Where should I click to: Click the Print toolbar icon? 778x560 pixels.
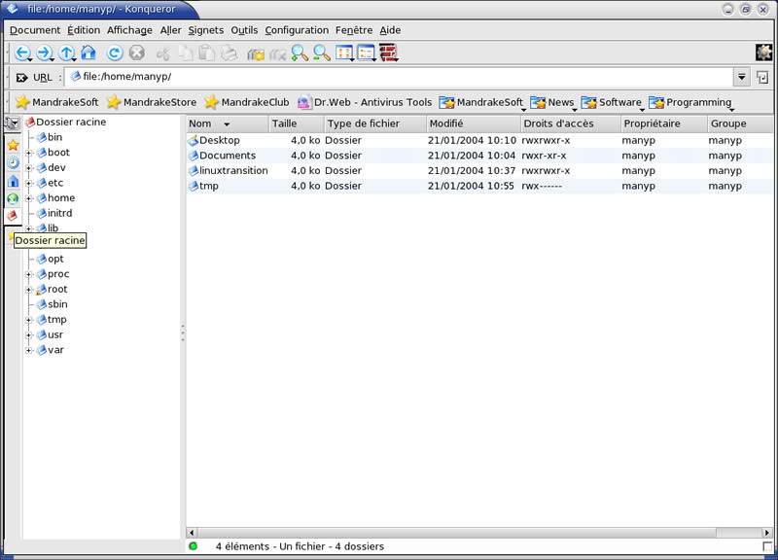click(x=230, y=53)
